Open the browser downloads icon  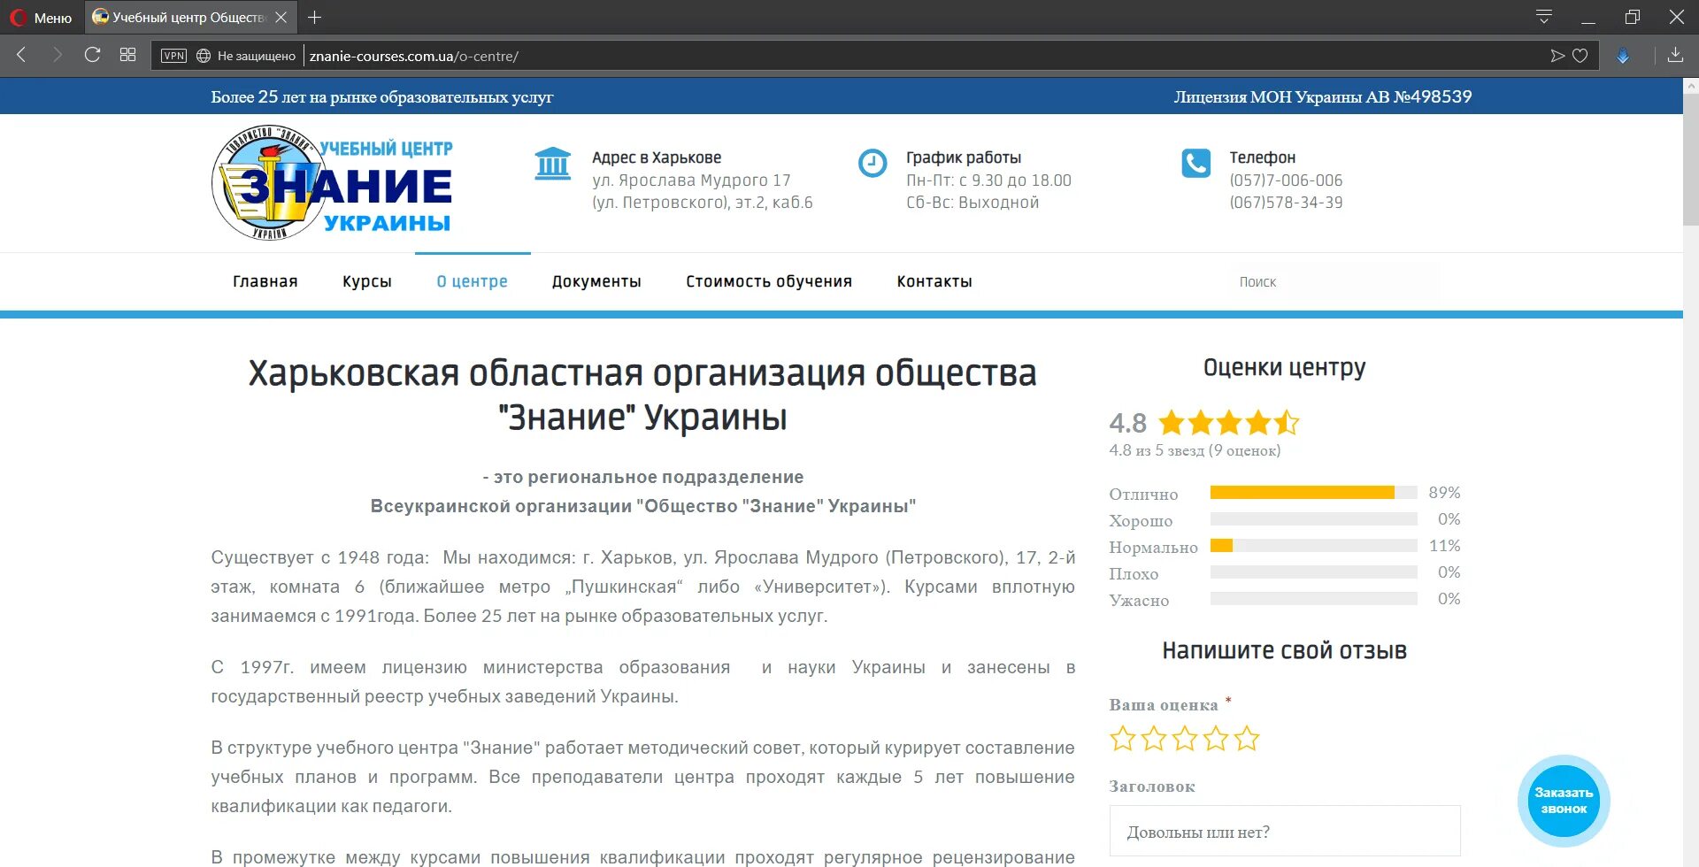click(x=1675, y=56)
